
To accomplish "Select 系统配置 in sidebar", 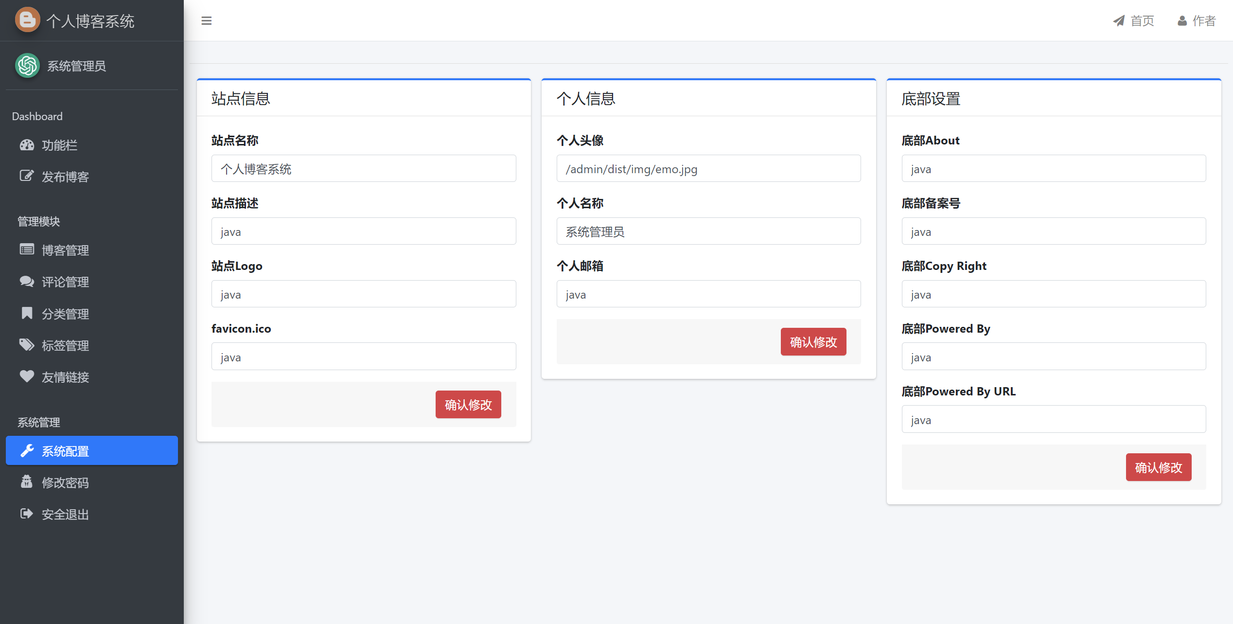I will (91, 450).
